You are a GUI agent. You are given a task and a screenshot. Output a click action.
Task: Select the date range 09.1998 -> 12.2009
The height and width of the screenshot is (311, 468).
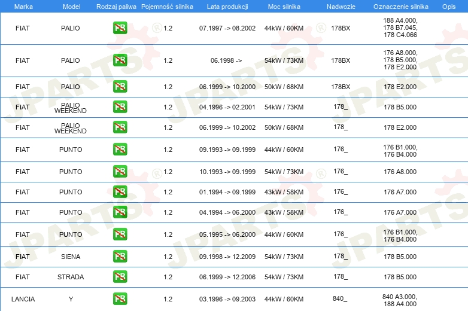pyautogui.click(x=227, y=257)
